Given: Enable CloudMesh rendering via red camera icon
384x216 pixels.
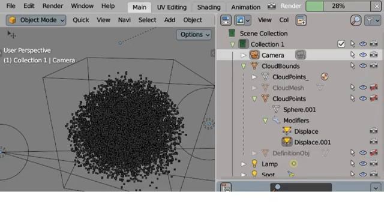Looking at the screenshot, I should click(374, 88).
